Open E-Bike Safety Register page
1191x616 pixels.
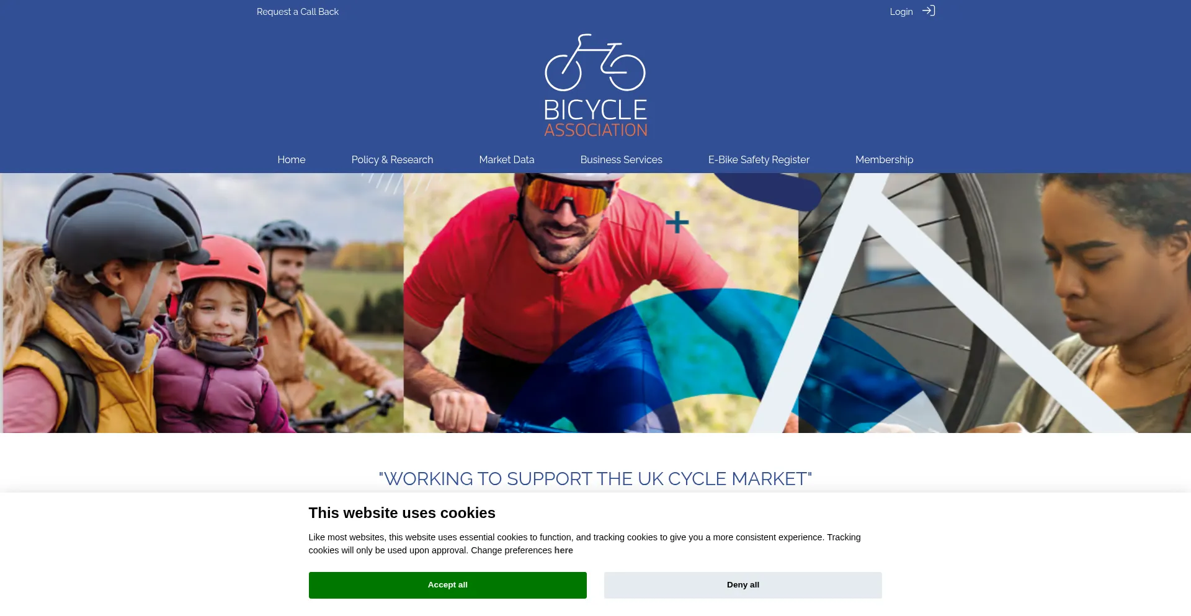coord(759,159)
